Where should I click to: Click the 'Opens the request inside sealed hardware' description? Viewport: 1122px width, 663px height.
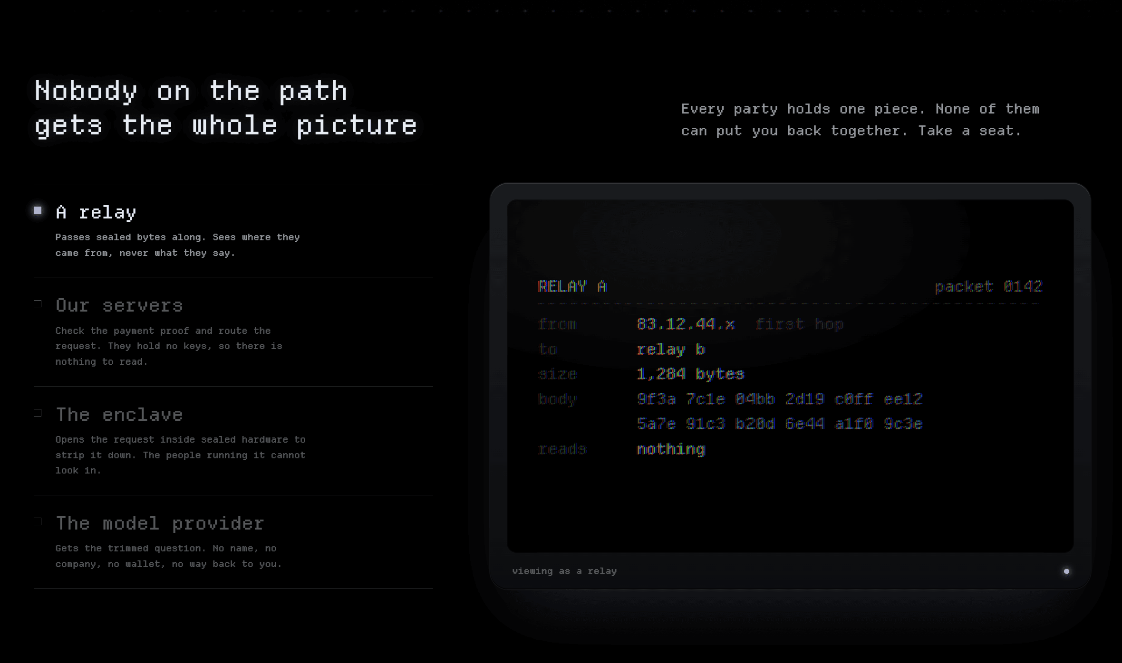click(181, 455)
